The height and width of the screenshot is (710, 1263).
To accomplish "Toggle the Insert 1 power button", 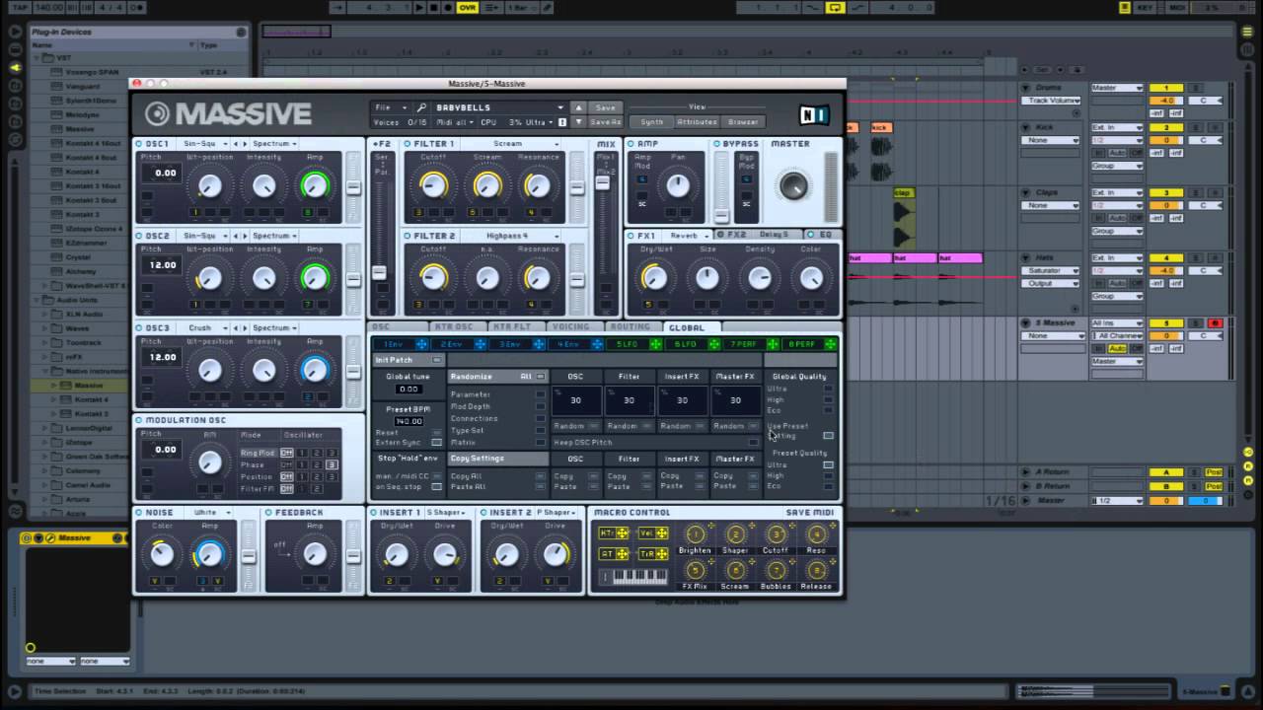I will [374, 513].
